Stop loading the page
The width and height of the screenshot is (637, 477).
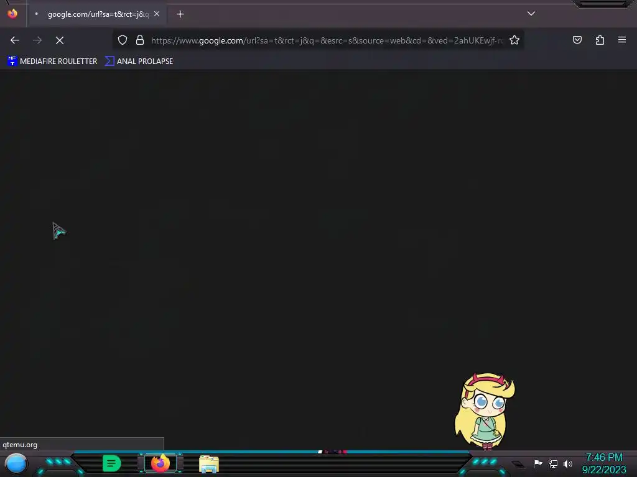tap(60, 40)
